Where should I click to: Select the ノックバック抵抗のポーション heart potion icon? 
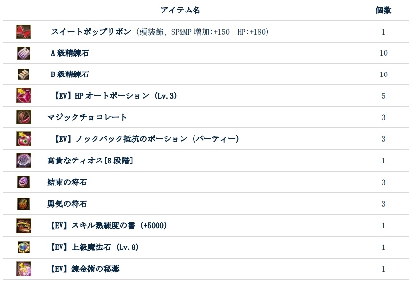point(24,138)
